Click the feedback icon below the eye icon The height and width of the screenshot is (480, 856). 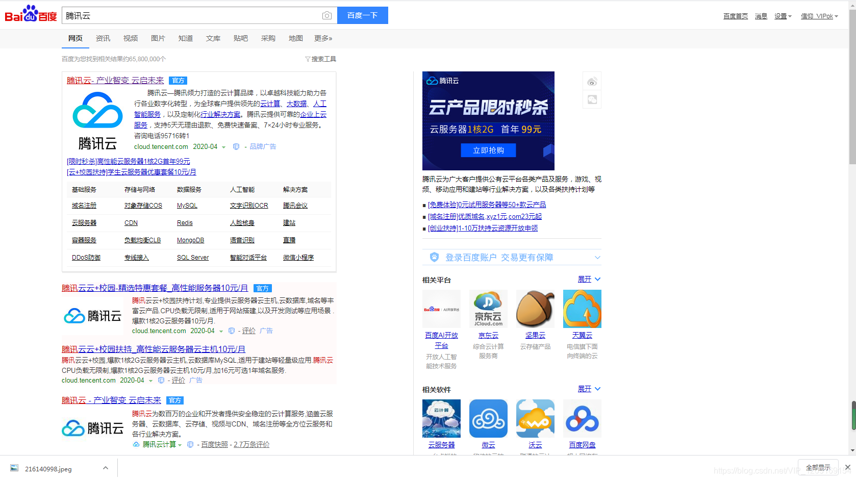point(592,99)
